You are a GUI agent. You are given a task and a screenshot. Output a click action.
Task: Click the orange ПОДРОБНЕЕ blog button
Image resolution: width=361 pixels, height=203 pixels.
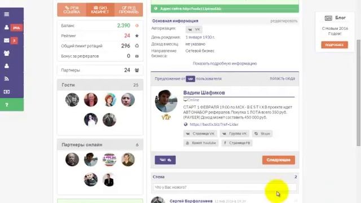[334, 45]
